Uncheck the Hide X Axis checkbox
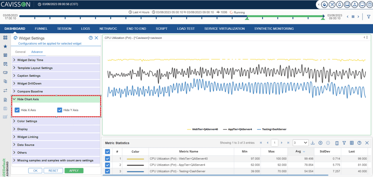 pyautogui.click(x=17, y=110)
